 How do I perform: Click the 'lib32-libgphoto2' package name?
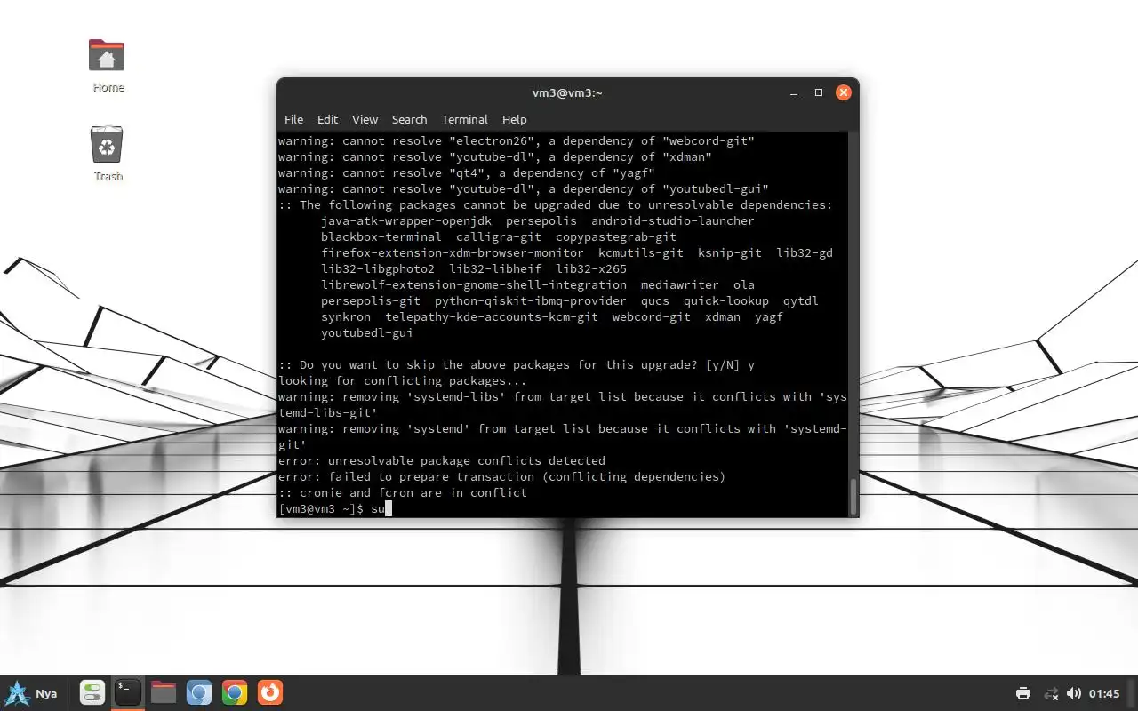[378, 268]
